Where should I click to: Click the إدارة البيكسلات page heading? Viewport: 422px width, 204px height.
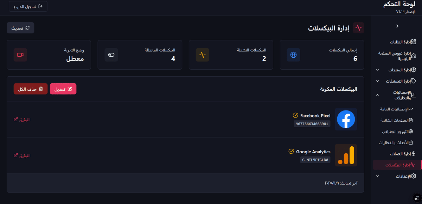point(329,28)
